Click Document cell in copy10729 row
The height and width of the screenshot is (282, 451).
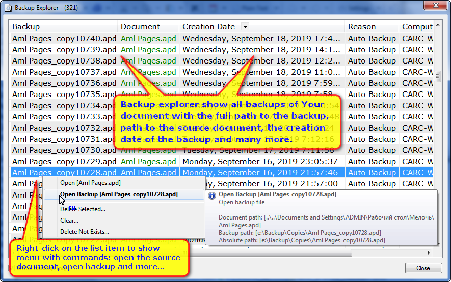tap(148, 162)
